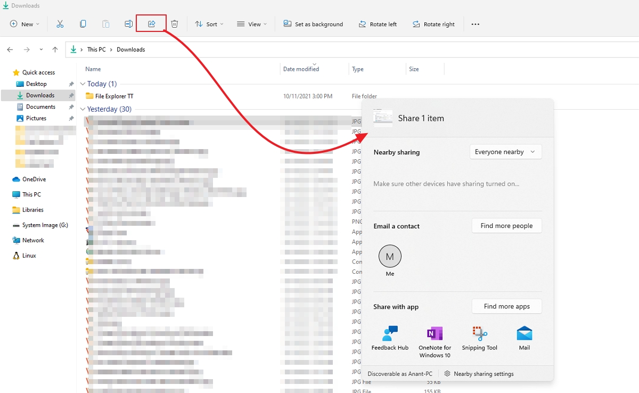Click Downloads in address bar breadcrumb
This screenshot has height=393, width=639.
point(131,50)
